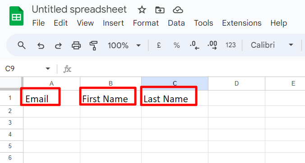Image resolution: width=305 pixels, height=163 pixels.
Task: Select row 4 header
Action: [11, 135]
